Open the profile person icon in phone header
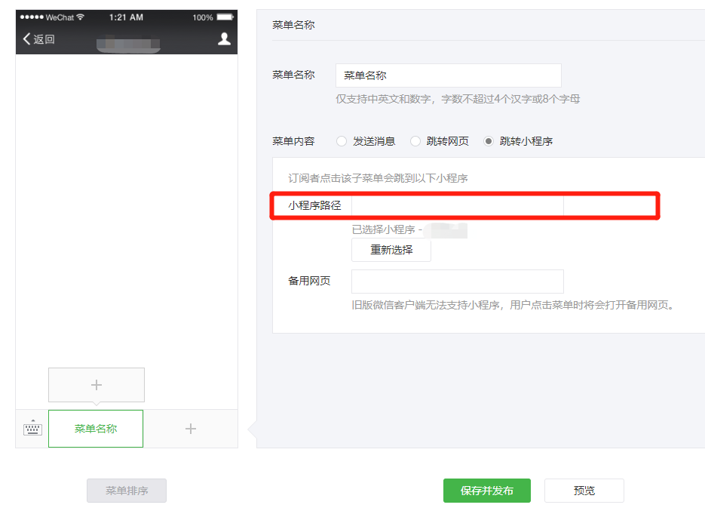This screenshot has width=705, height=514. point(224,38)
